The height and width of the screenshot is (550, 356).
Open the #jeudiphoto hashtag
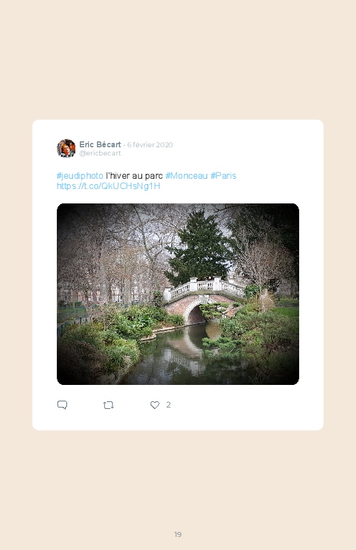[x=80, y=176]
